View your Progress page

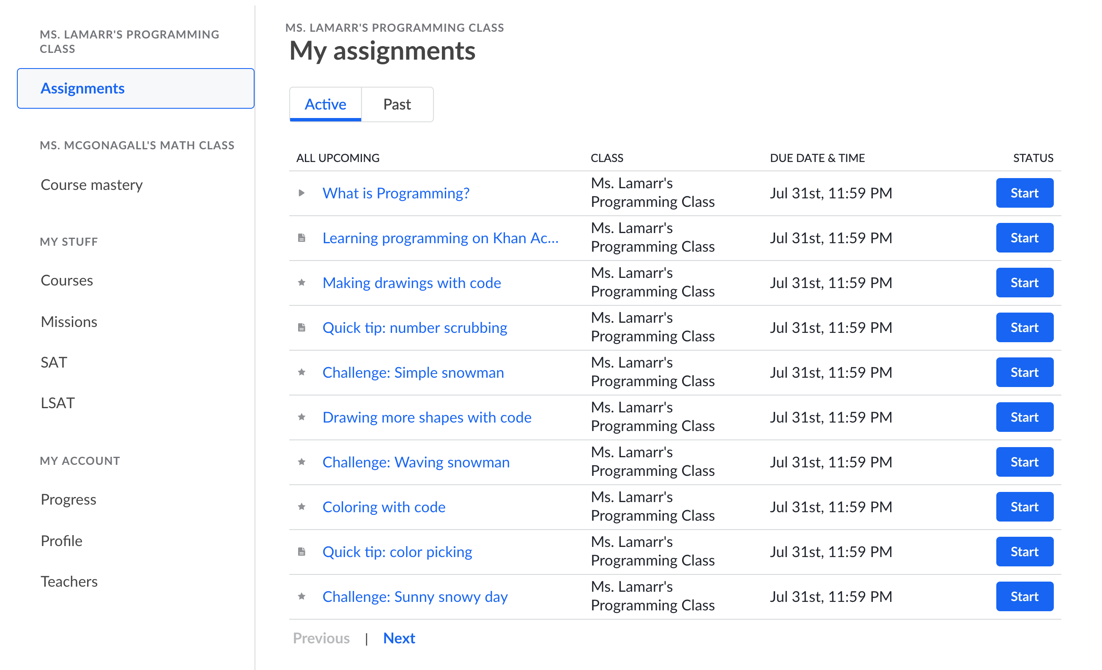pyautogui.click(x=68, y=499)
